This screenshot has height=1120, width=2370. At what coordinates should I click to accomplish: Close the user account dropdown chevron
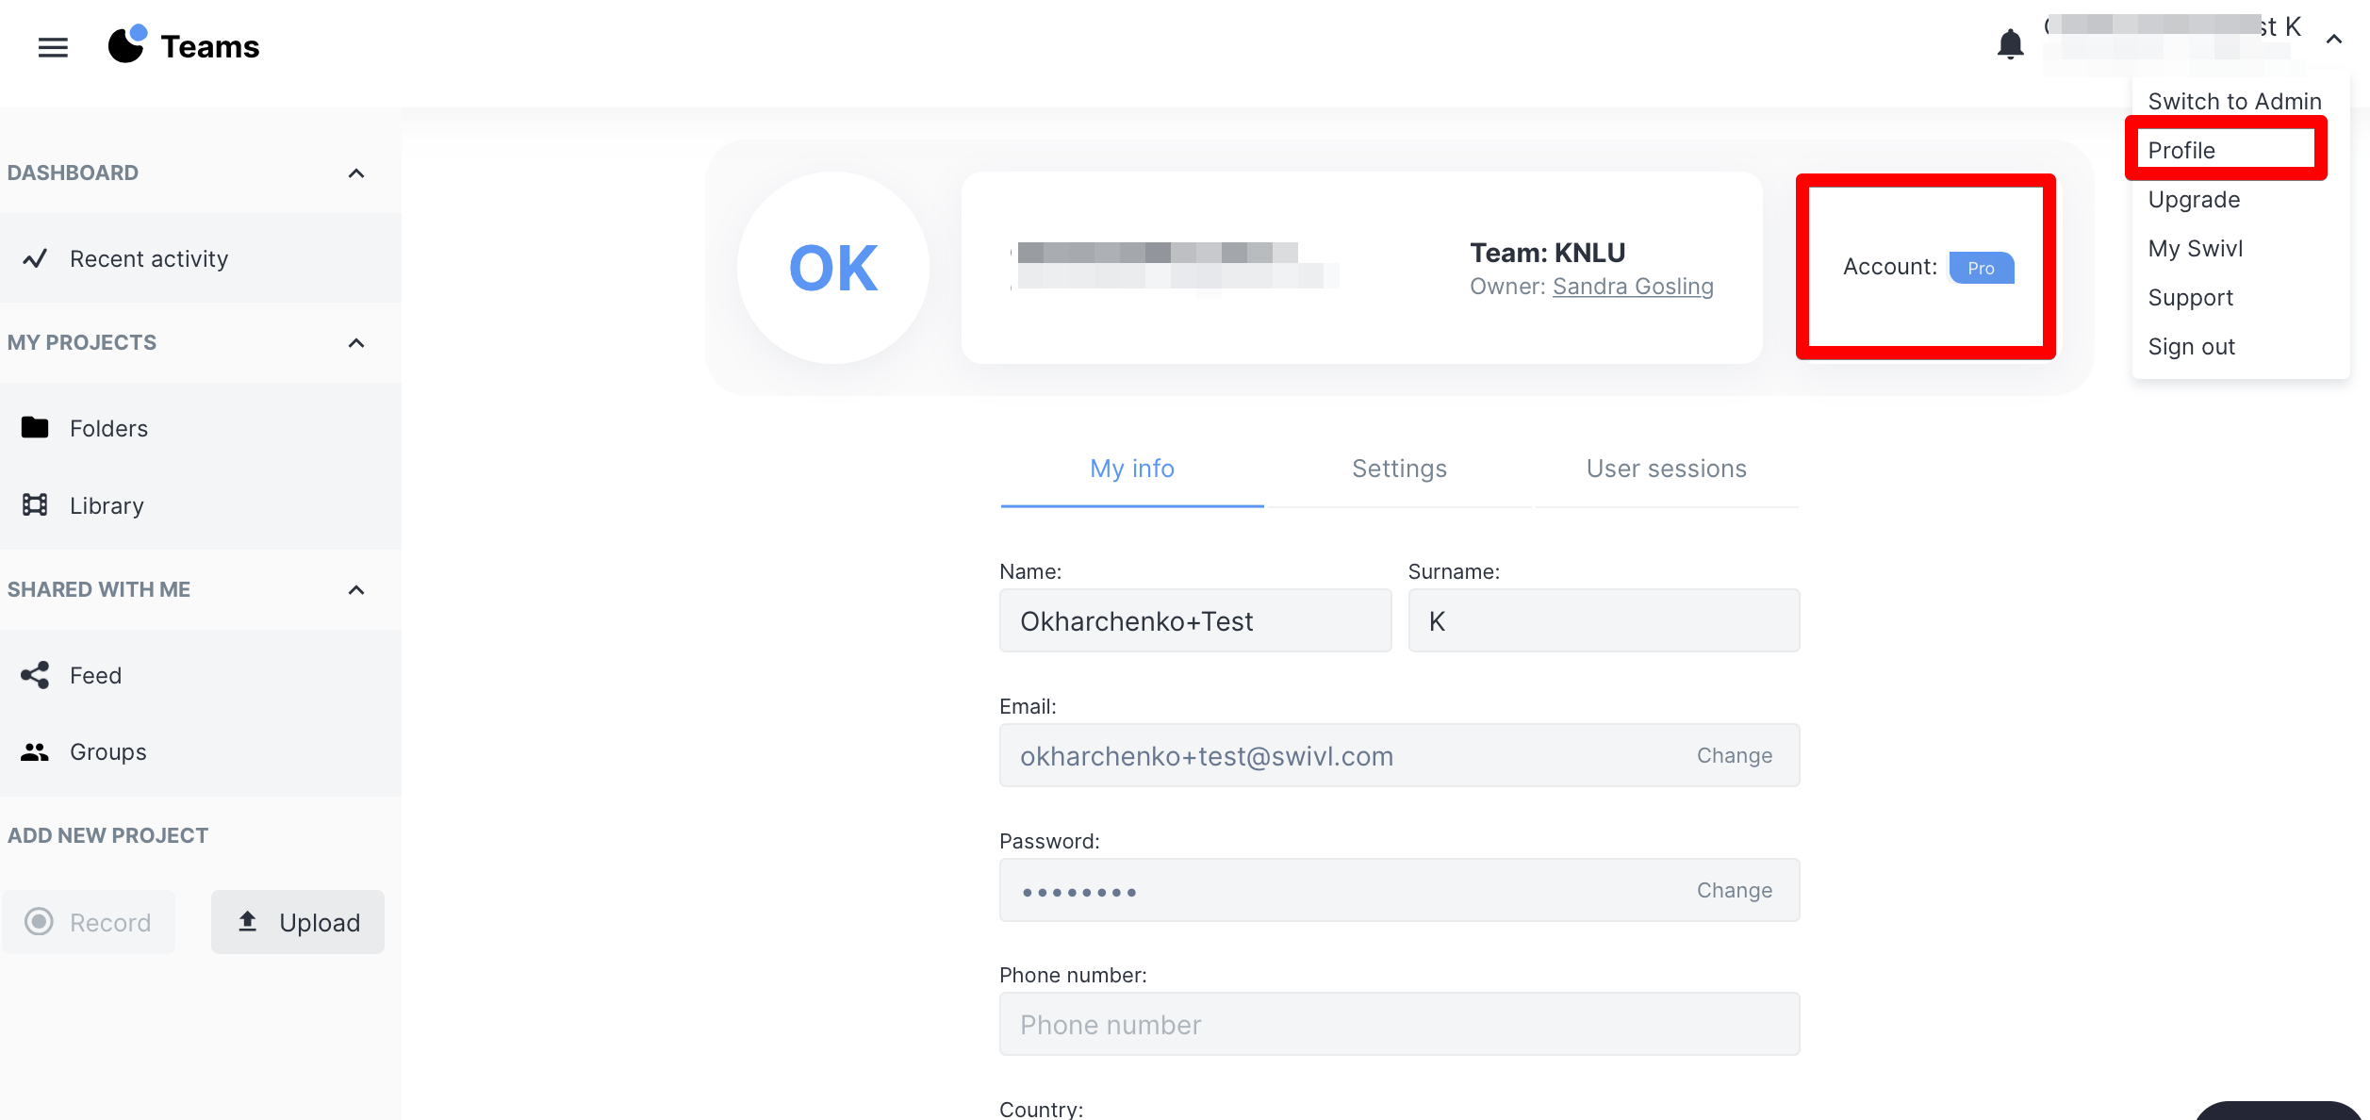click(2333, 39)
